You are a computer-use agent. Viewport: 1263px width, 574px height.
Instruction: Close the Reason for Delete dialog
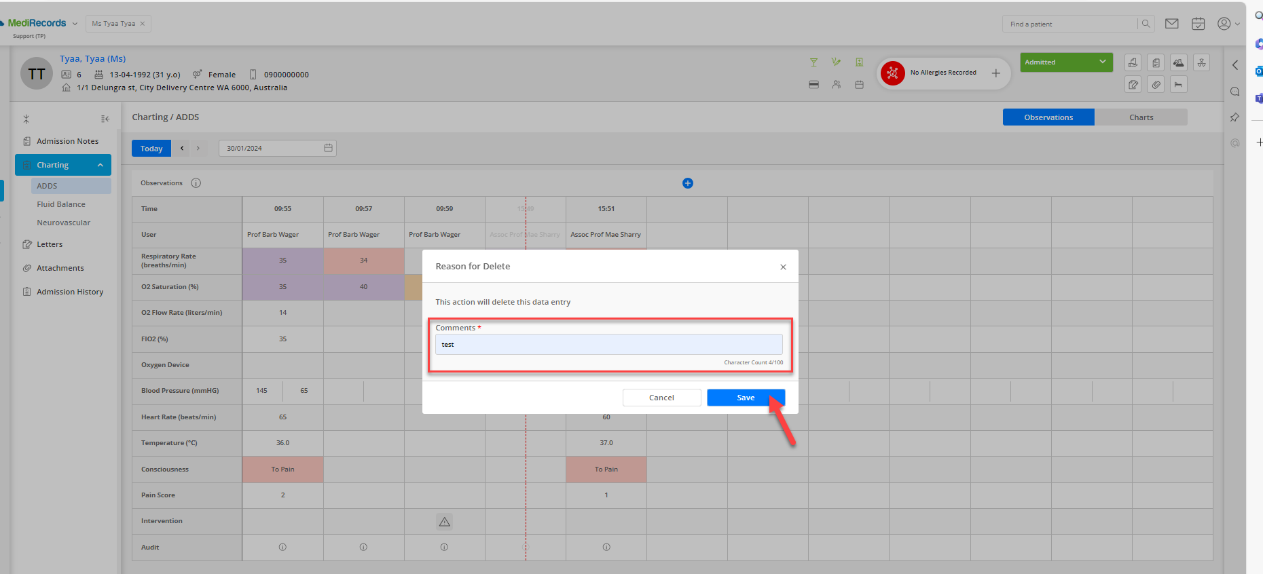(x=783, y=267)
